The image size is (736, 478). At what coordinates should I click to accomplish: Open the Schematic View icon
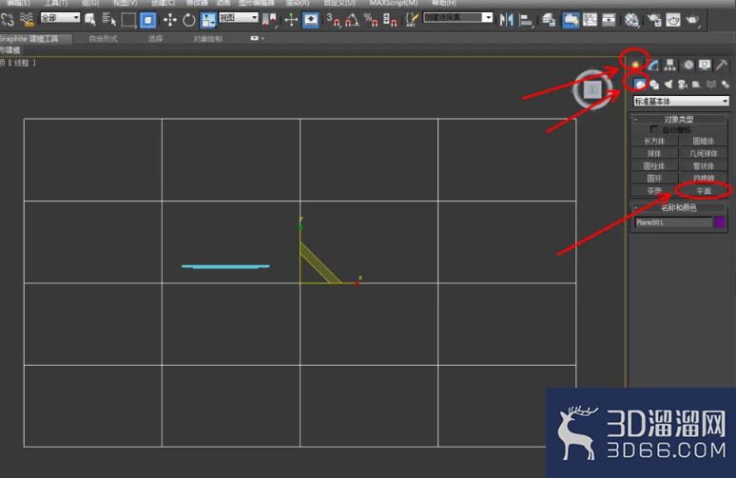609,20
